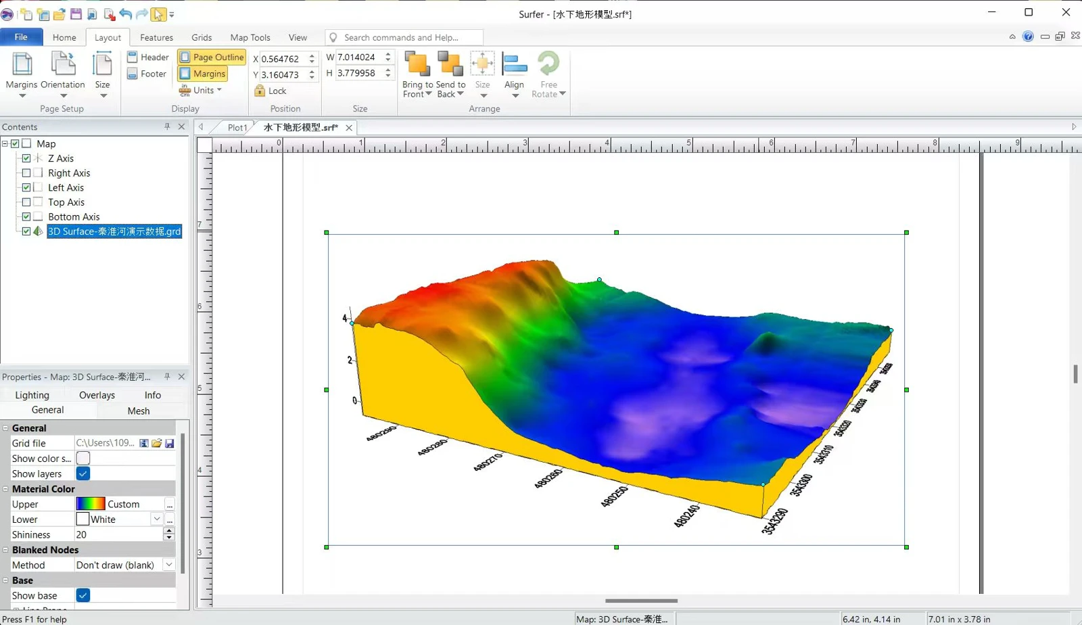
Task: Open grid file browse folder icon
Action: click(x=157, y=443)
